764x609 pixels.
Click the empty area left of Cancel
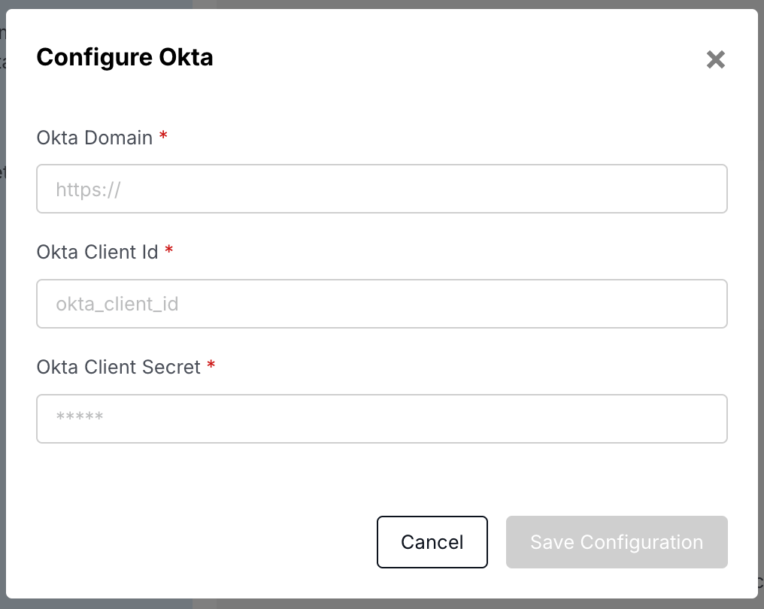tap(203, 542)
